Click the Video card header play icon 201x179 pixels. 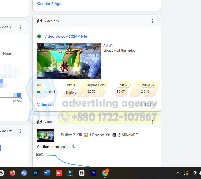pos(40,122)
